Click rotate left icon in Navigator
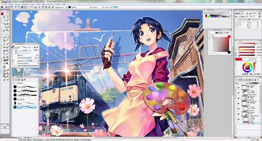The image size is (262, 141). click(248, 16)
